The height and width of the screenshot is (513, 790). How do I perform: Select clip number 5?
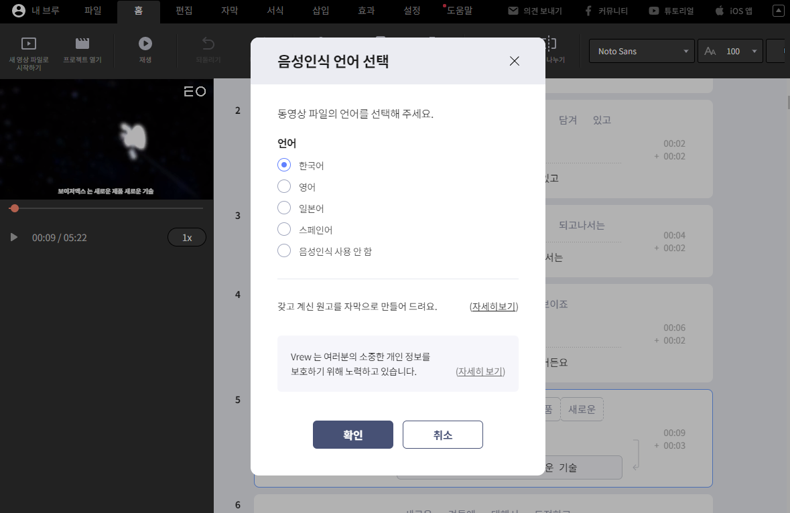(238, 400)
